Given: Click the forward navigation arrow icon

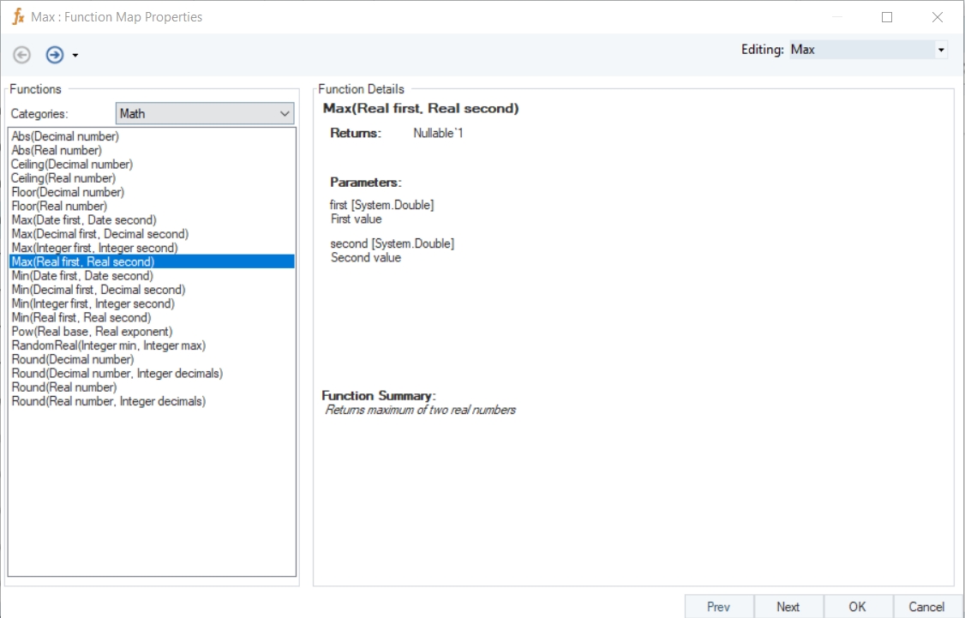Looking at the screenshot, I should [x=55, y=55].
